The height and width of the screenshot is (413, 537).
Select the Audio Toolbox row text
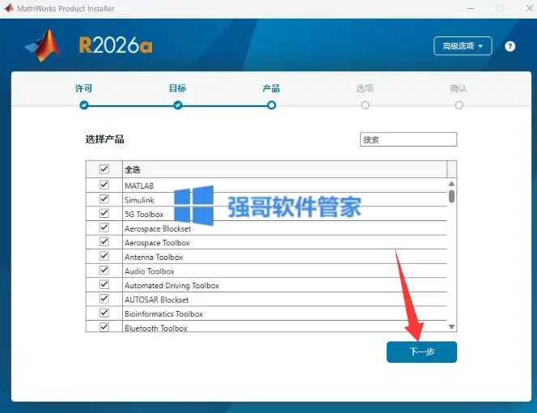(150, 271)
